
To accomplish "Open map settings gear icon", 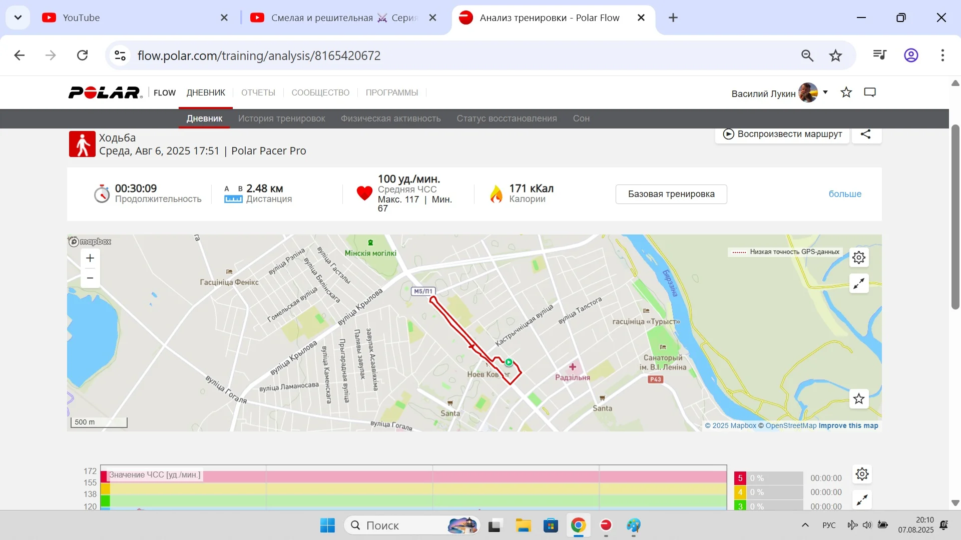I will (x=859, y=257).
